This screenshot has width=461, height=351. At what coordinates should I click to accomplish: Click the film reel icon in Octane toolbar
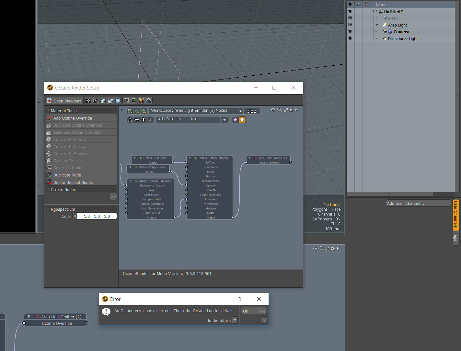click(149, 101)
